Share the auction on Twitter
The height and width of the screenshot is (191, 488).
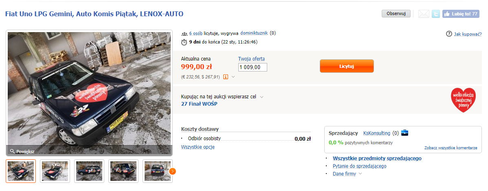tap(436, 14)
